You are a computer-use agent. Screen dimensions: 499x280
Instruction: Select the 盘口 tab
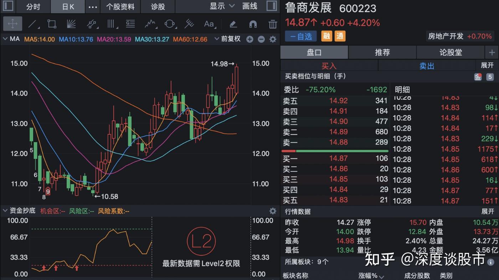314,52
